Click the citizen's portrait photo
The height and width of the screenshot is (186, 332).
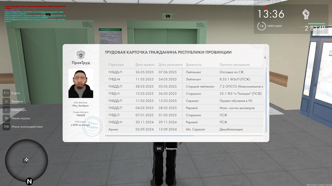click(x=81, y=83)
